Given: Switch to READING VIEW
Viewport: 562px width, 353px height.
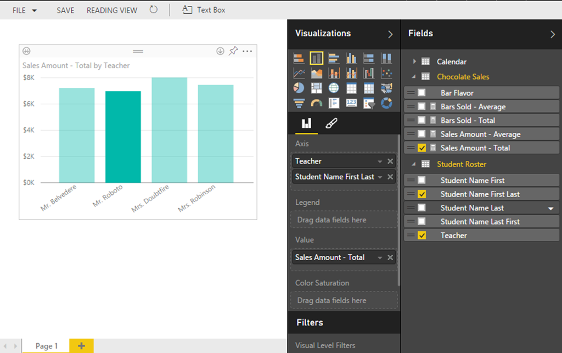Looking at the screenshot, I should click(x=112, y=10).
